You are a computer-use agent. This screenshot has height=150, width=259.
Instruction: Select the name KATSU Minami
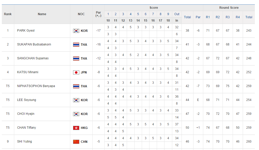28,72
